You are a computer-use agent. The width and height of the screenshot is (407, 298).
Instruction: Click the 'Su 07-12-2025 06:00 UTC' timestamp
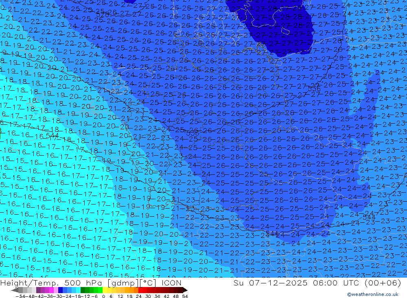click(x=297, y=283)
